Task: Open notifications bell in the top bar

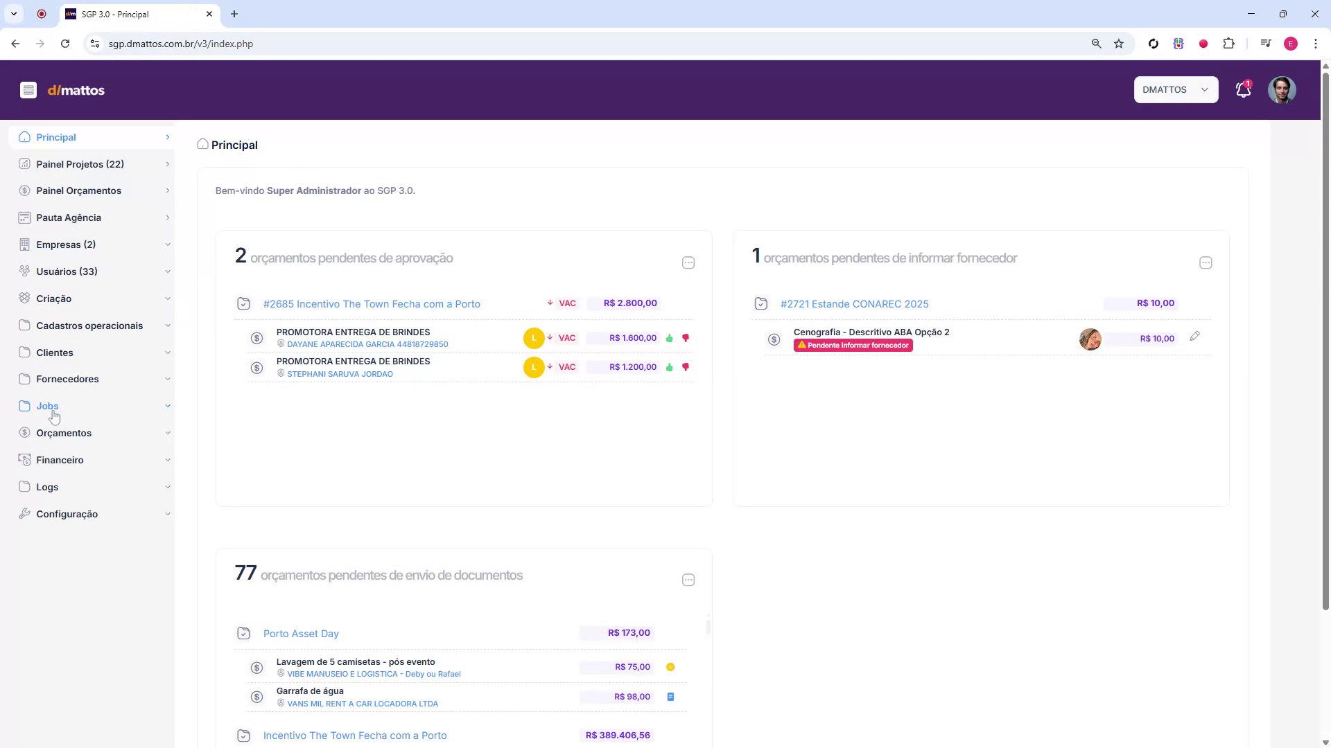Action: point(1243,89)
